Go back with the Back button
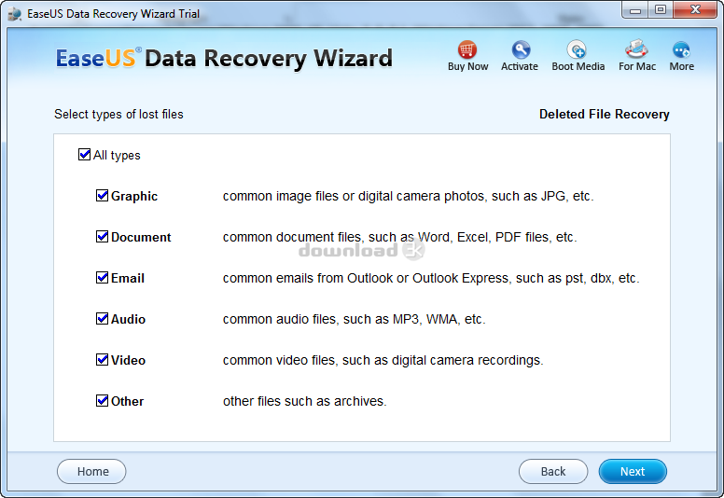The height and width of the screenshot is (498, 724). click(553, 471)
